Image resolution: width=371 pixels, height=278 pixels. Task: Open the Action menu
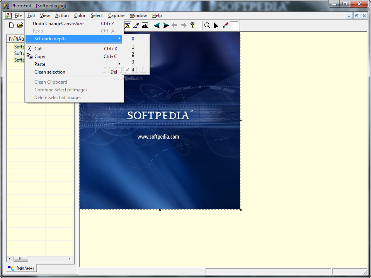(x=62, y=15)
